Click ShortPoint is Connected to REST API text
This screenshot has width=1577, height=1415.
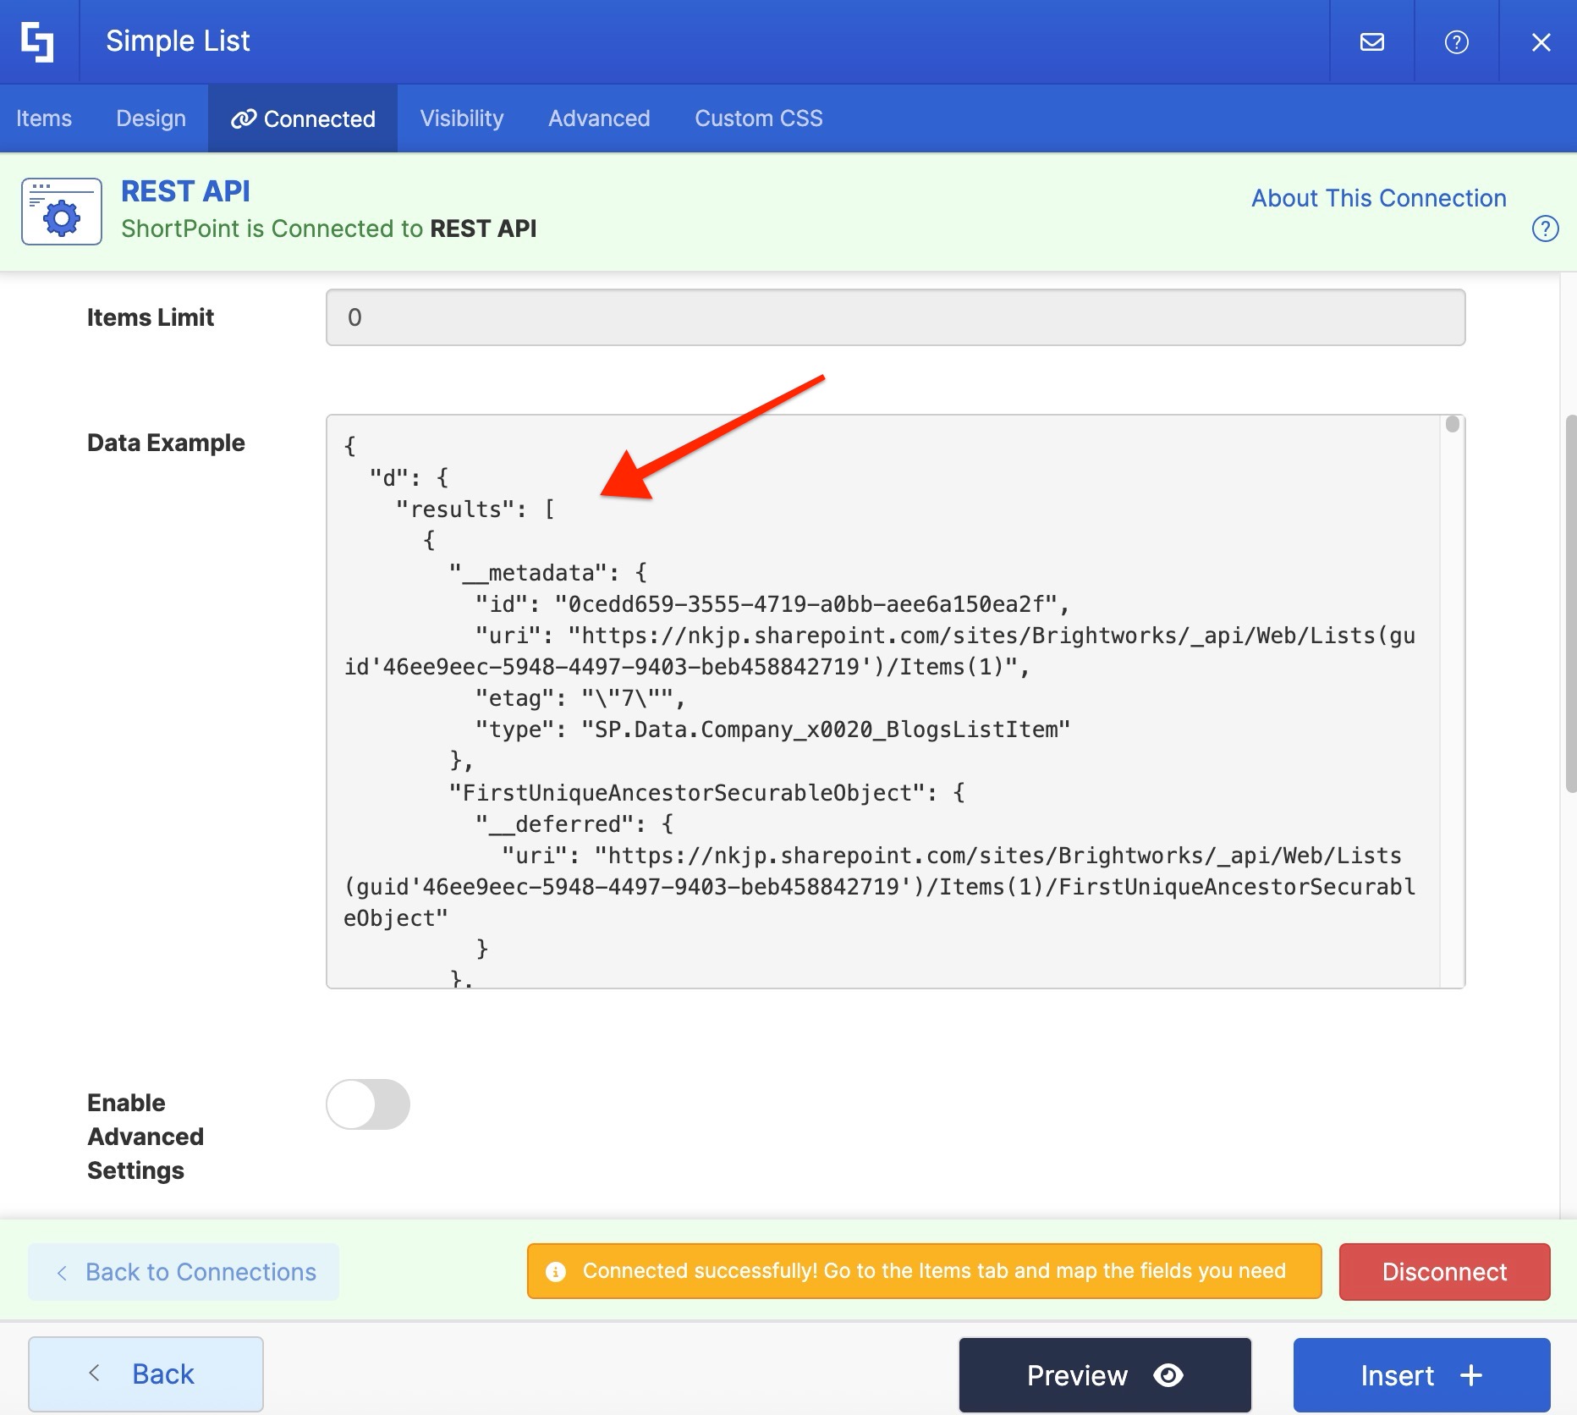pyautogui.click(x=328, y=228)
